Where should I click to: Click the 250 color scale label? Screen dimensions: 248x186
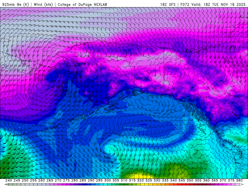25,180
